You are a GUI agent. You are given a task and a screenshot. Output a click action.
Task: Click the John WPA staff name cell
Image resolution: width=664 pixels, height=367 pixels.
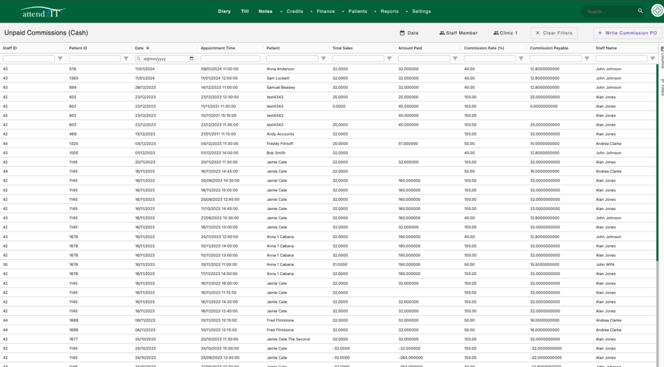pyautogui.click(x=605, y=265)
